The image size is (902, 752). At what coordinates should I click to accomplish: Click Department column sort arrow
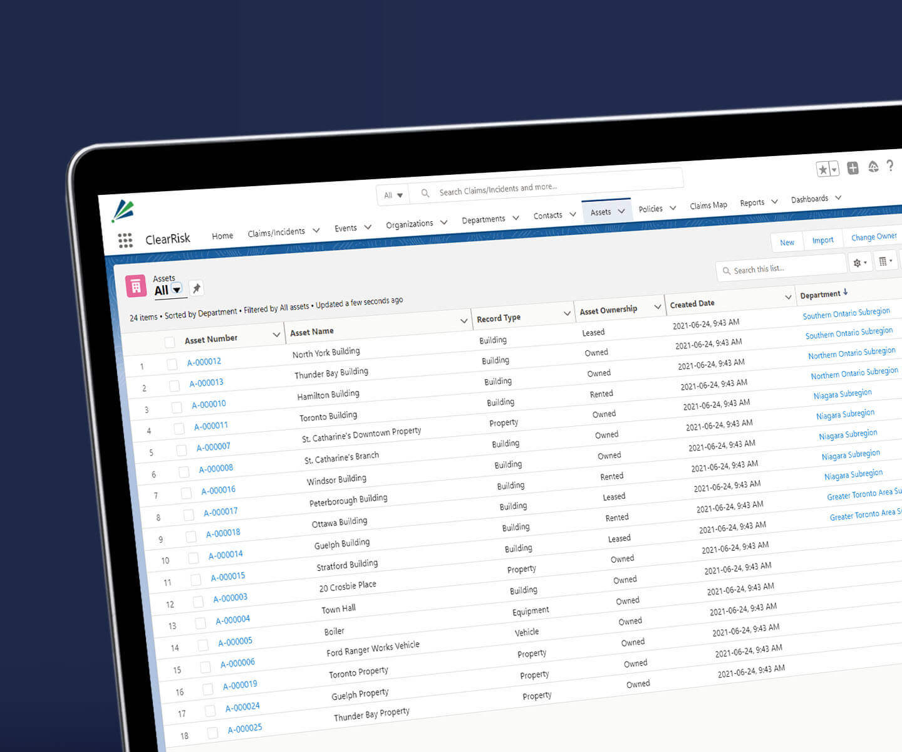[845, 292]
